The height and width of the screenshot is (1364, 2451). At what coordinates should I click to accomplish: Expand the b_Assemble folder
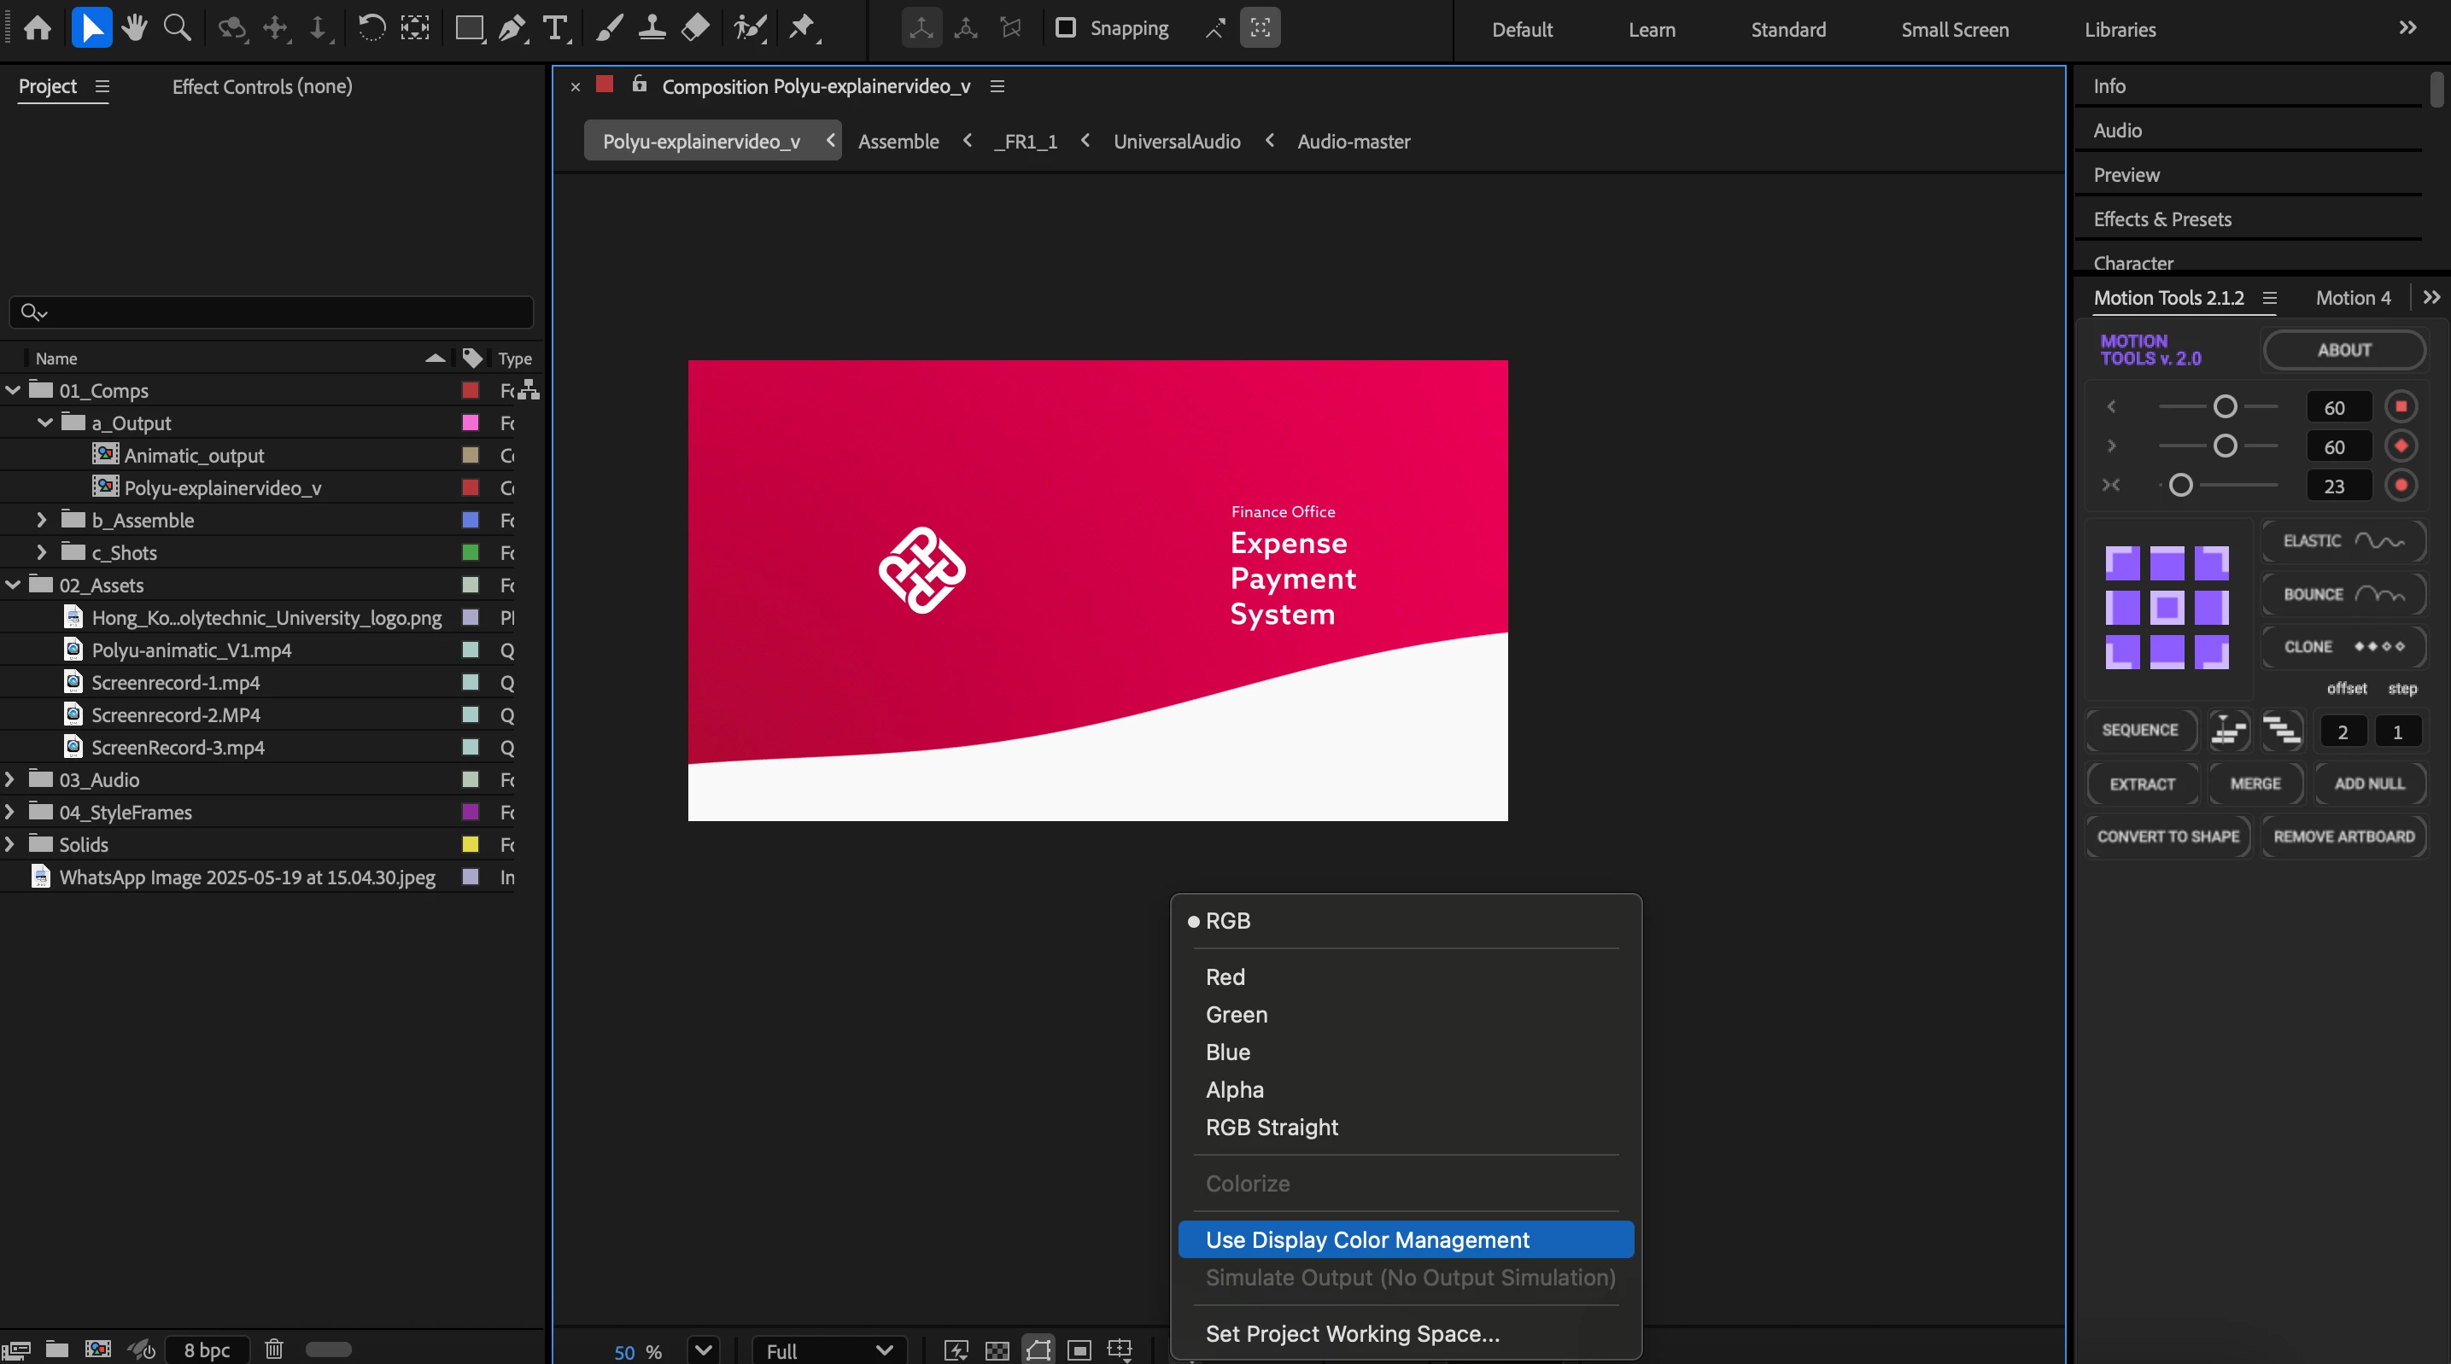click(x=41, y=519)
